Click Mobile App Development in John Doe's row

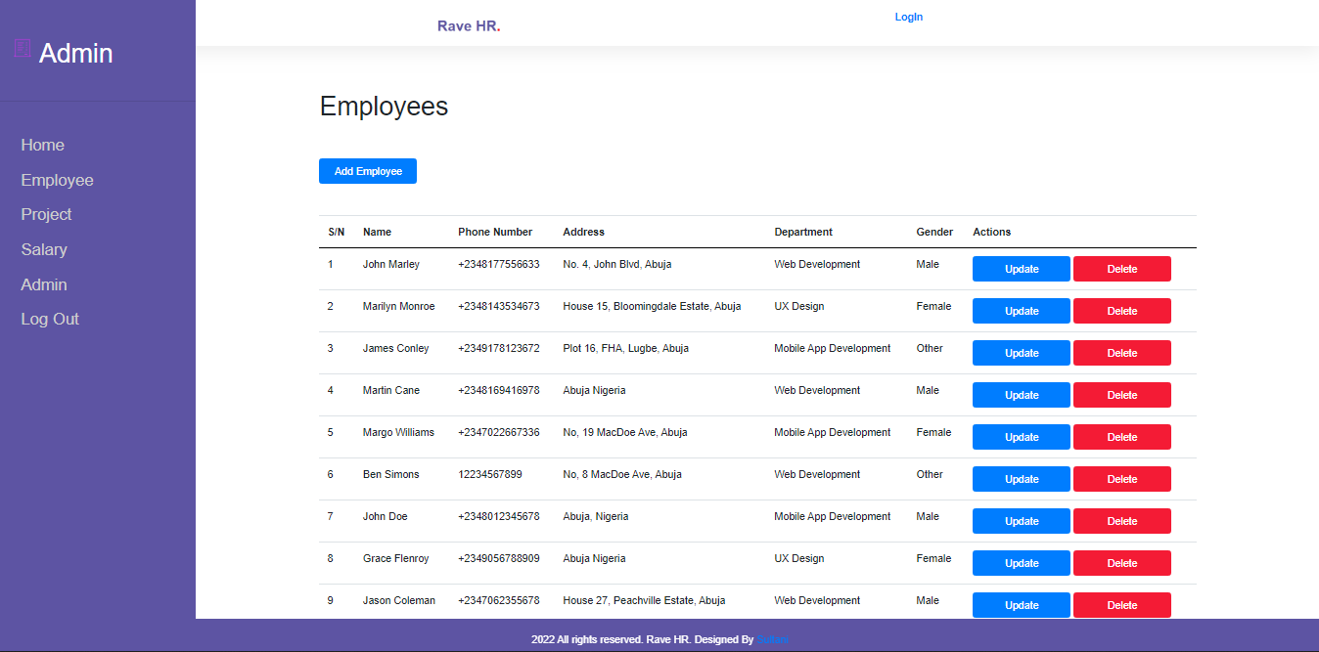[x=833, y=516]
